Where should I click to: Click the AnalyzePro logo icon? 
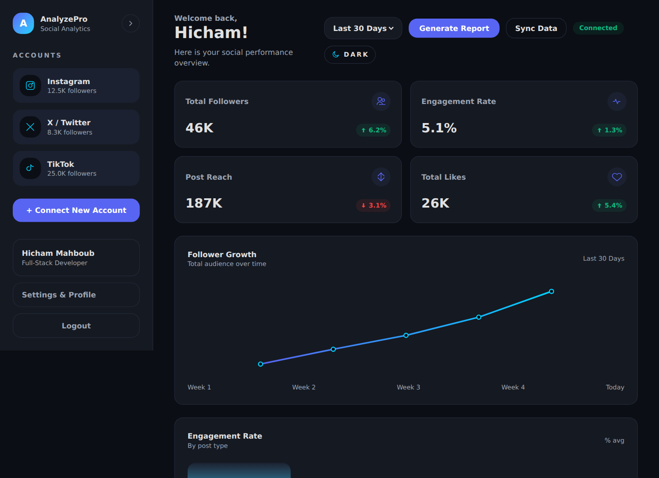23,23
